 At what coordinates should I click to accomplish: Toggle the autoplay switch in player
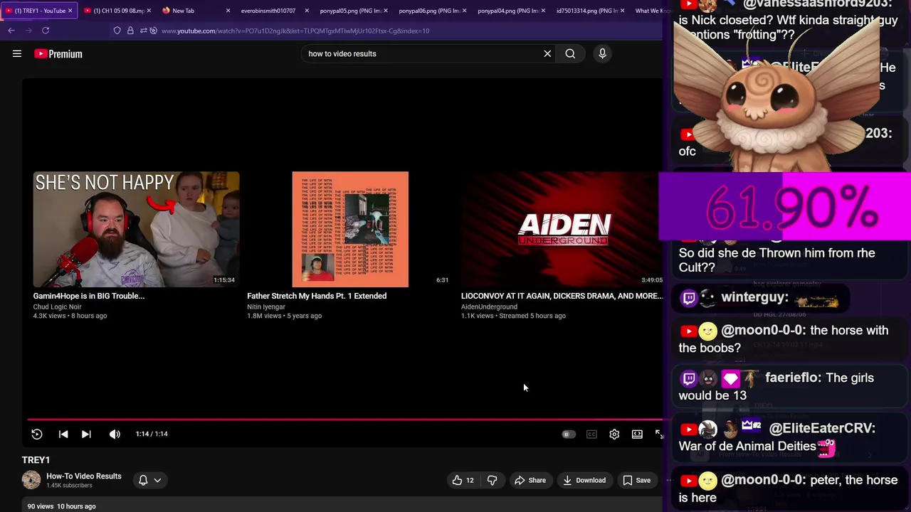(x=569, y=434)
